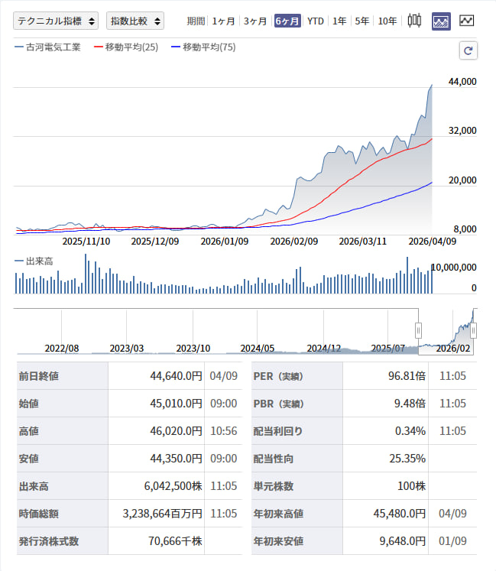The height and width of the screenshot is (571, 496).
Task: Click 2025/07 on the navigator timeline
Action: (387, 349)
